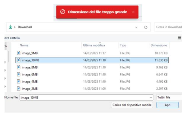Open the Tutti i file type filter
Screen dimensions: 192x119
click(169, 97)
